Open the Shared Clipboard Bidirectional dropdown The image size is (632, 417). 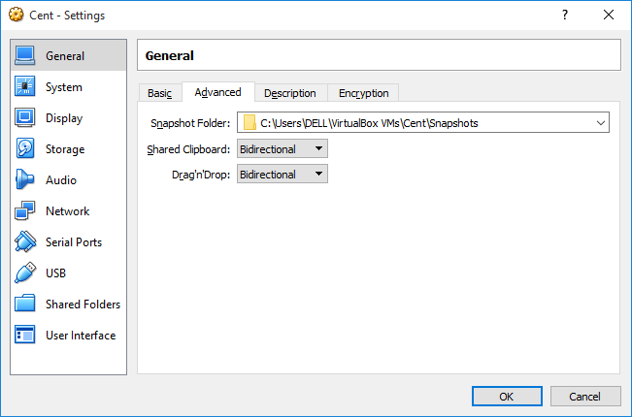(283, 149)
